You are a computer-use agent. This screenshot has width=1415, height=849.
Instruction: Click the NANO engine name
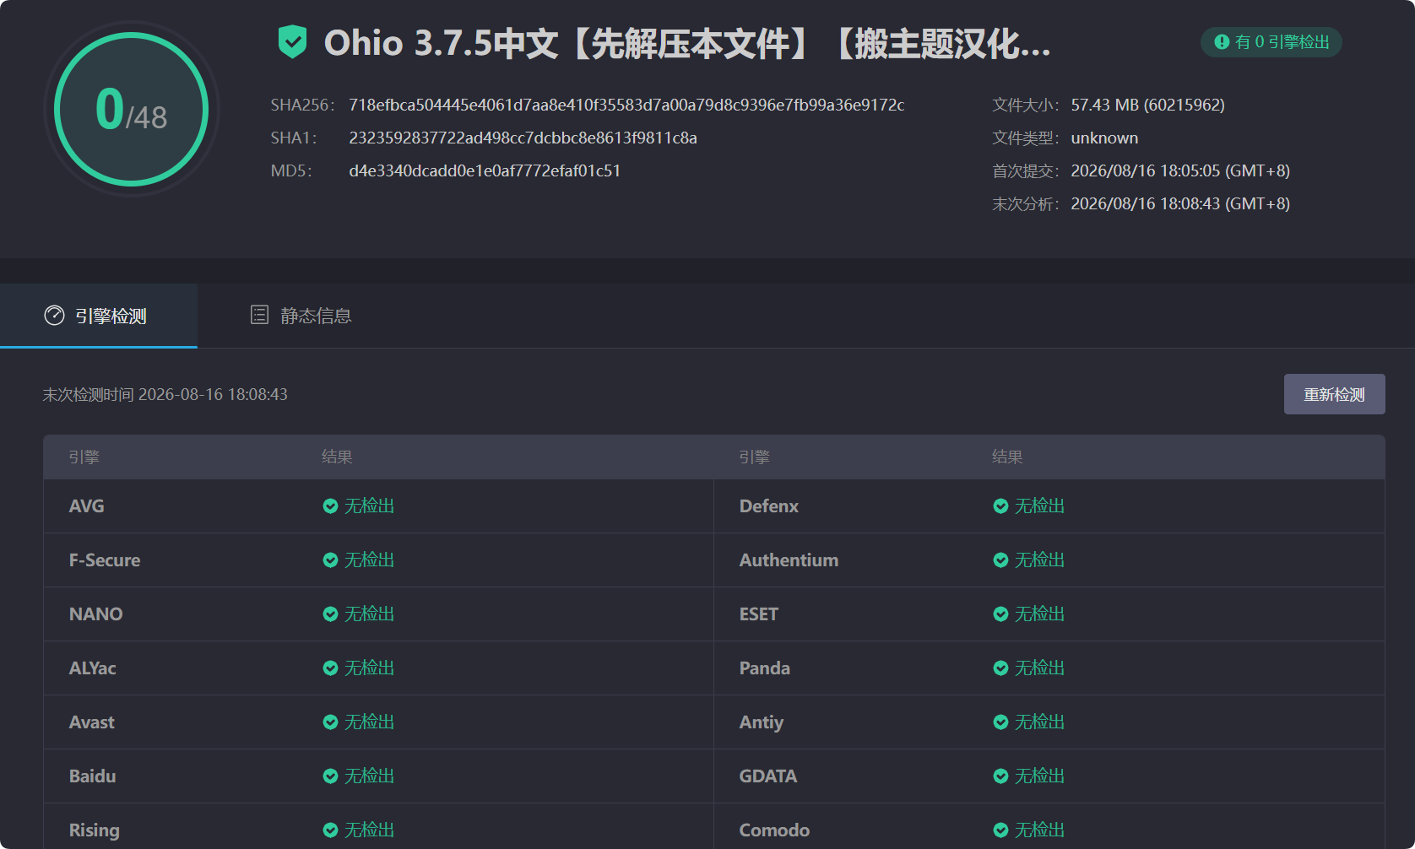(x=96, y=614)
